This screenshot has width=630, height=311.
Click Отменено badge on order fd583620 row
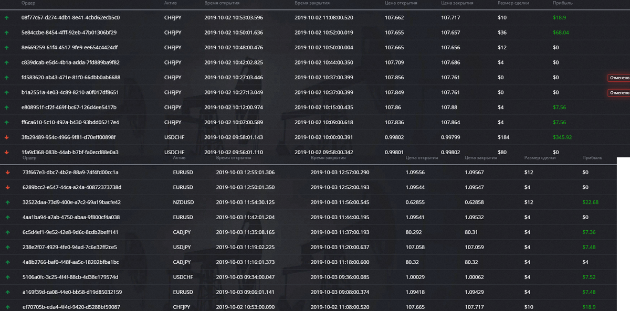pyautogui.click(x=619, y=78)
